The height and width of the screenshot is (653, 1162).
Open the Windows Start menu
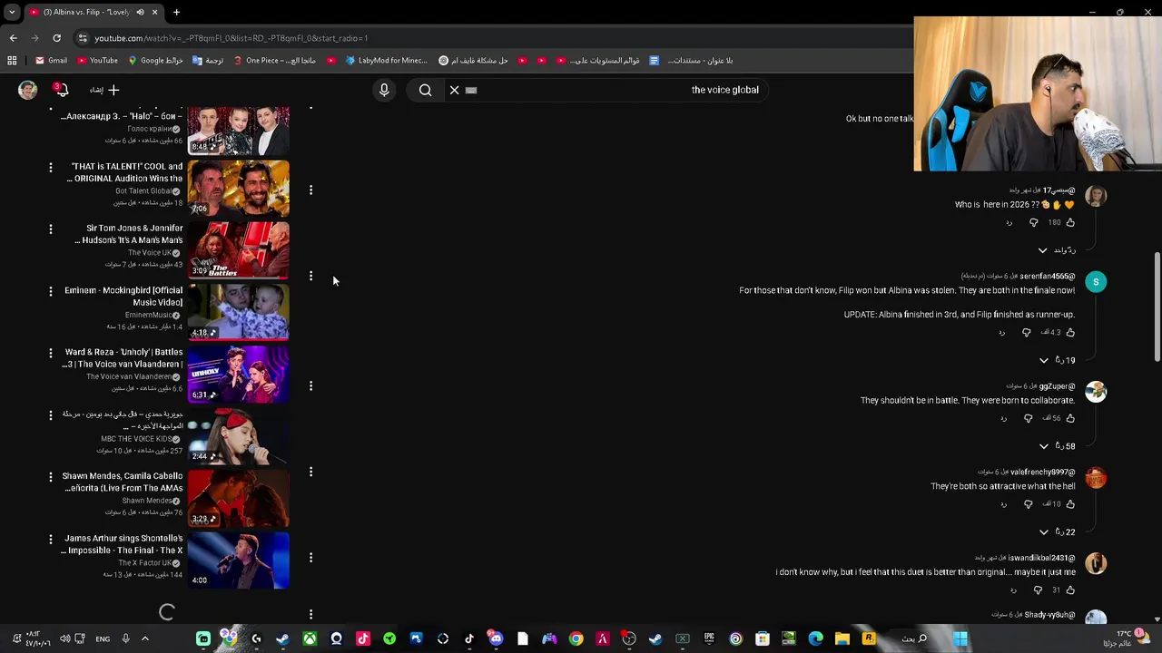960,638
